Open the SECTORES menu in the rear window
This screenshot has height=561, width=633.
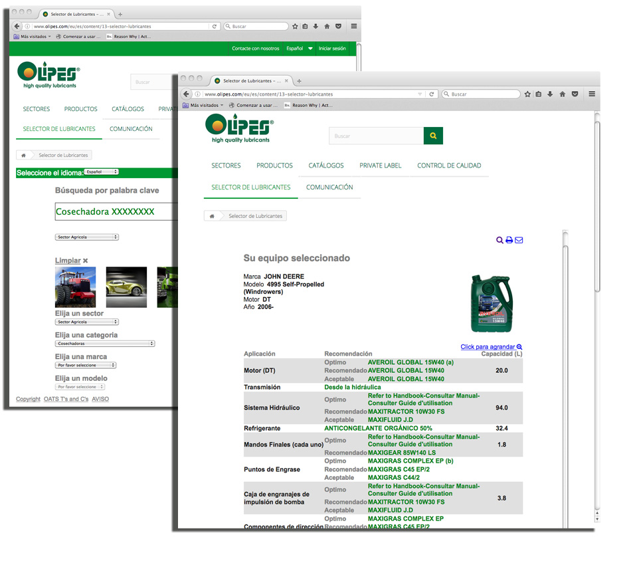pos(37,109)
